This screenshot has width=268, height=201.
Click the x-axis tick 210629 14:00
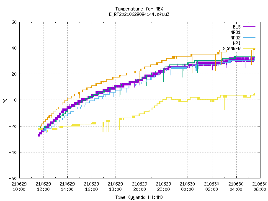[x=67, y=187]
